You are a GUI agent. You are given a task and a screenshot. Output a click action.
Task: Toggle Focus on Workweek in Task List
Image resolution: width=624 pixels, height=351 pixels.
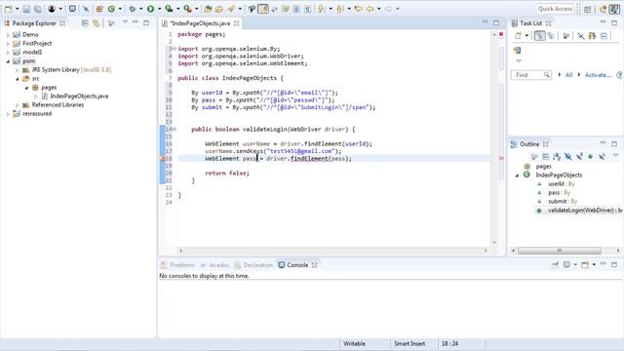click(x=566, y=36)
